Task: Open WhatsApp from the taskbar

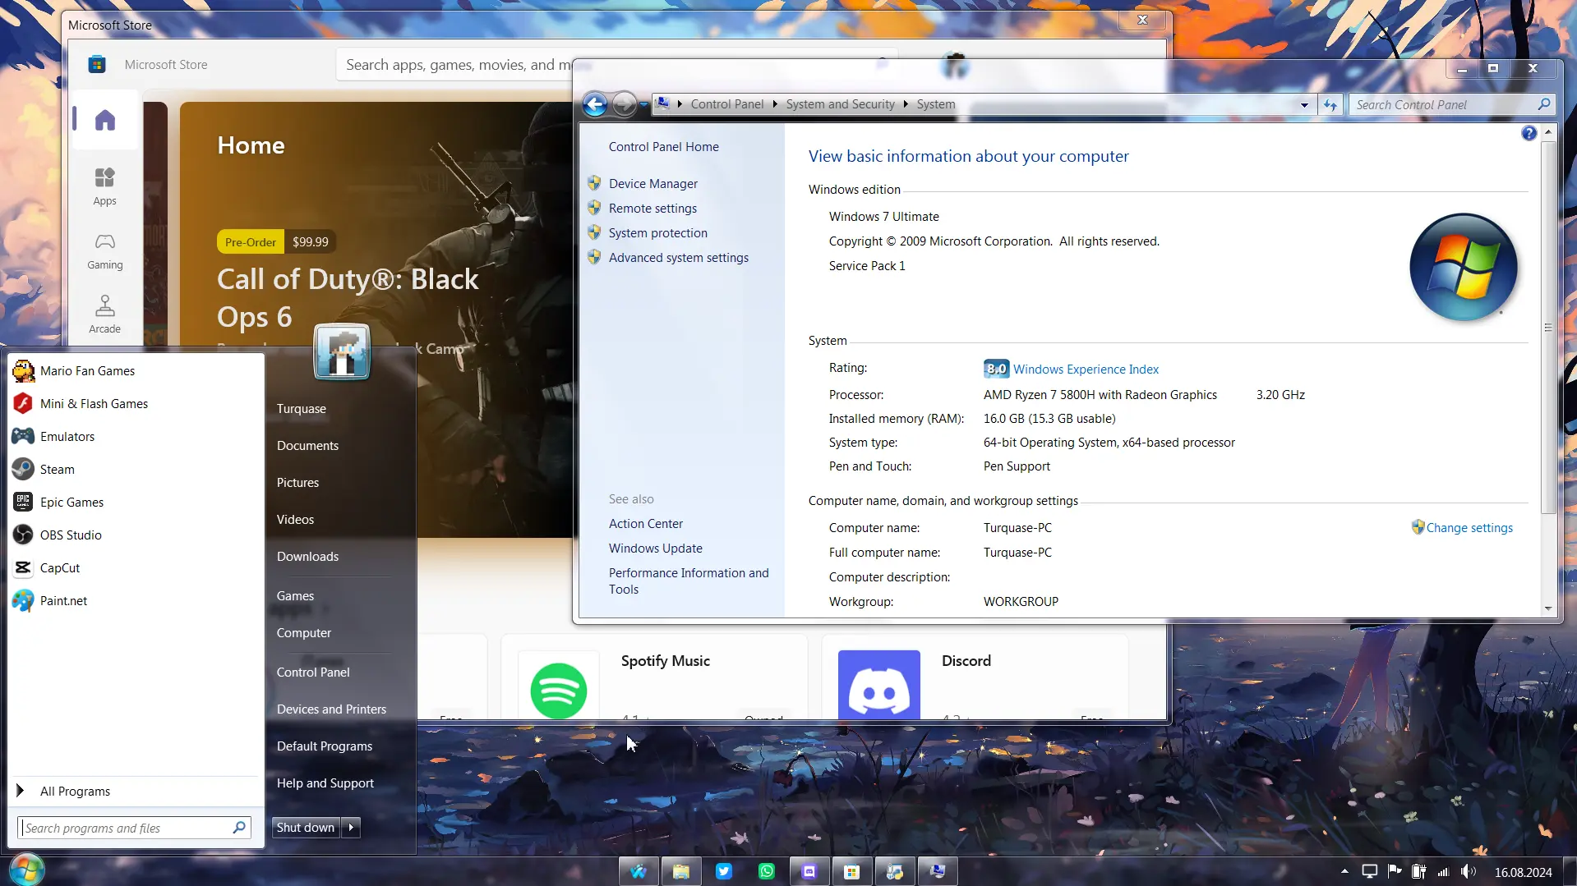Action: click(767, 871)
